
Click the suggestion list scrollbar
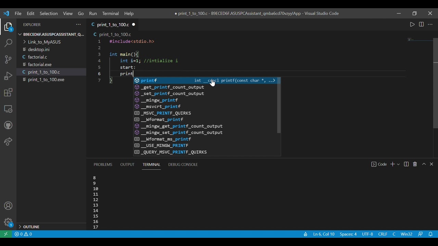tap(279, 105)
